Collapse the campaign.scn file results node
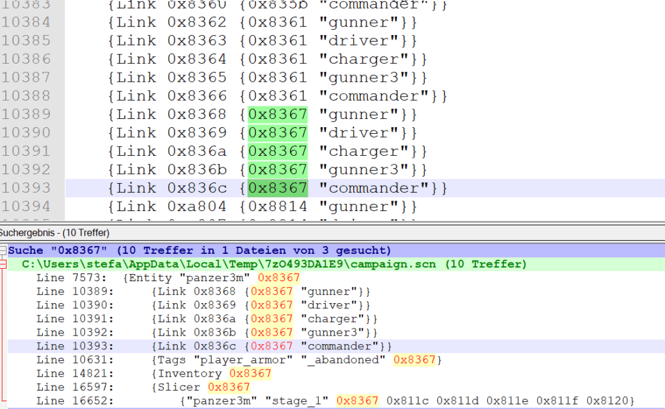The height and width of the screenshot is (409, 665). [3, 264]
